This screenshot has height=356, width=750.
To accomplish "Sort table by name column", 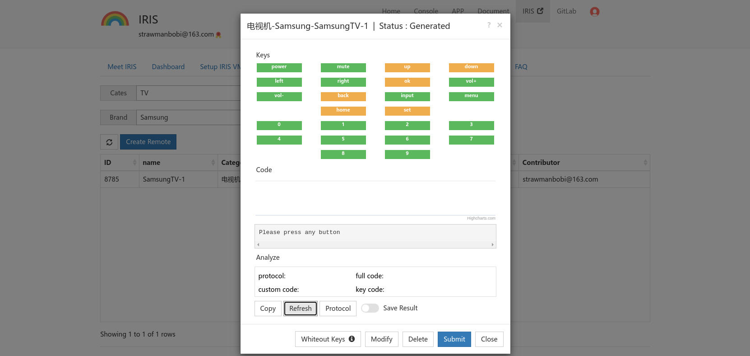I will click(x=213, y=163).
